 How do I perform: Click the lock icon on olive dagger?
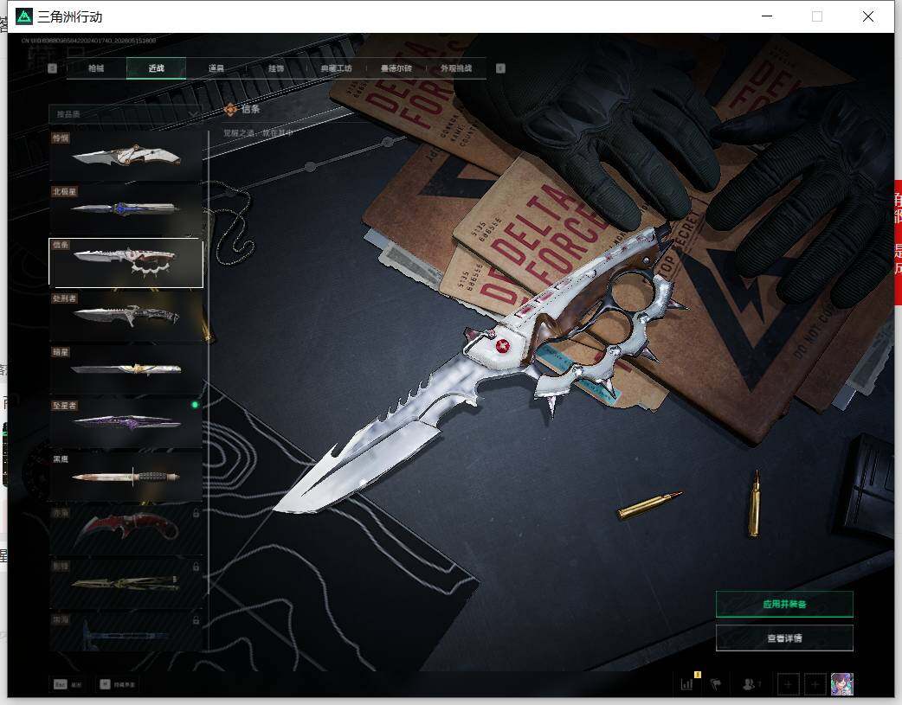tap(197, 567)
